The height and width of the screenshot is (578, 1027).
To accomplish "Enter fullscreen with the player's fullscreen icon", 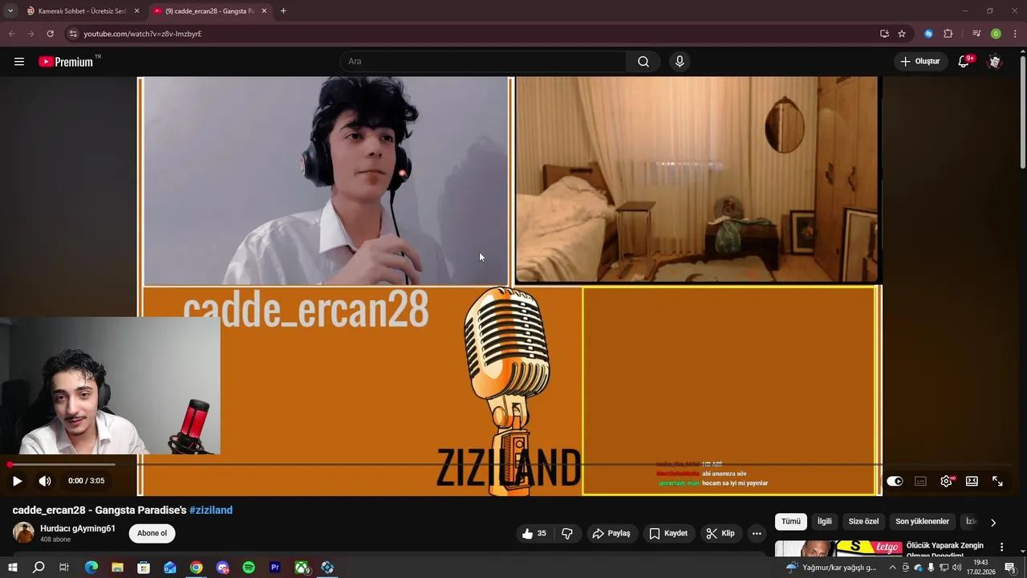I will coord(997,481).
